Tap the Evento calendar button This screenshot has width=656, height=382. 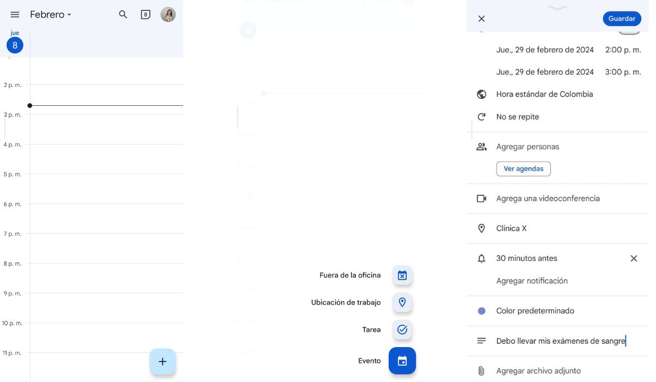pos(402,361)
